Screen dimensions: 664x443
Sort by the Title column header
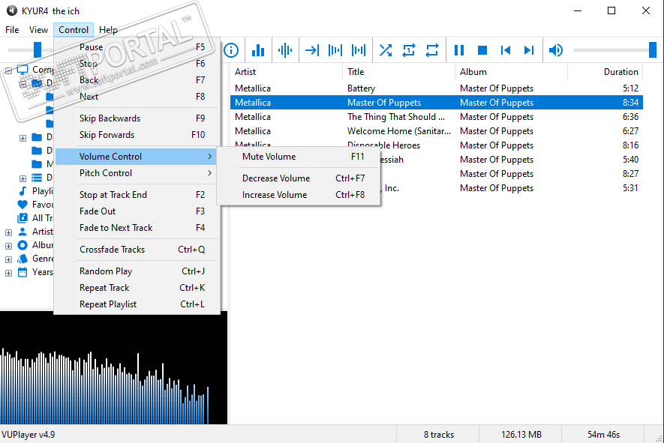[x=398, y=72]
